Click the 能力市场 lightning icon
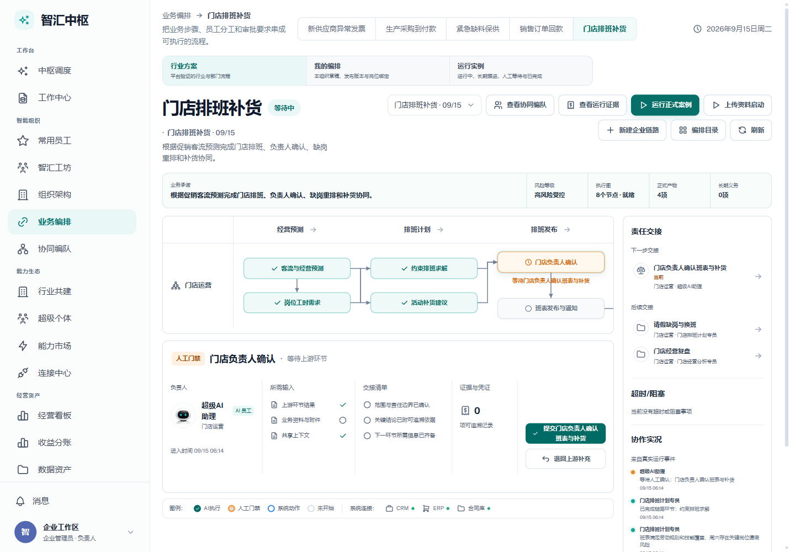This screenshot has width=795, height=552. point(23,346)
